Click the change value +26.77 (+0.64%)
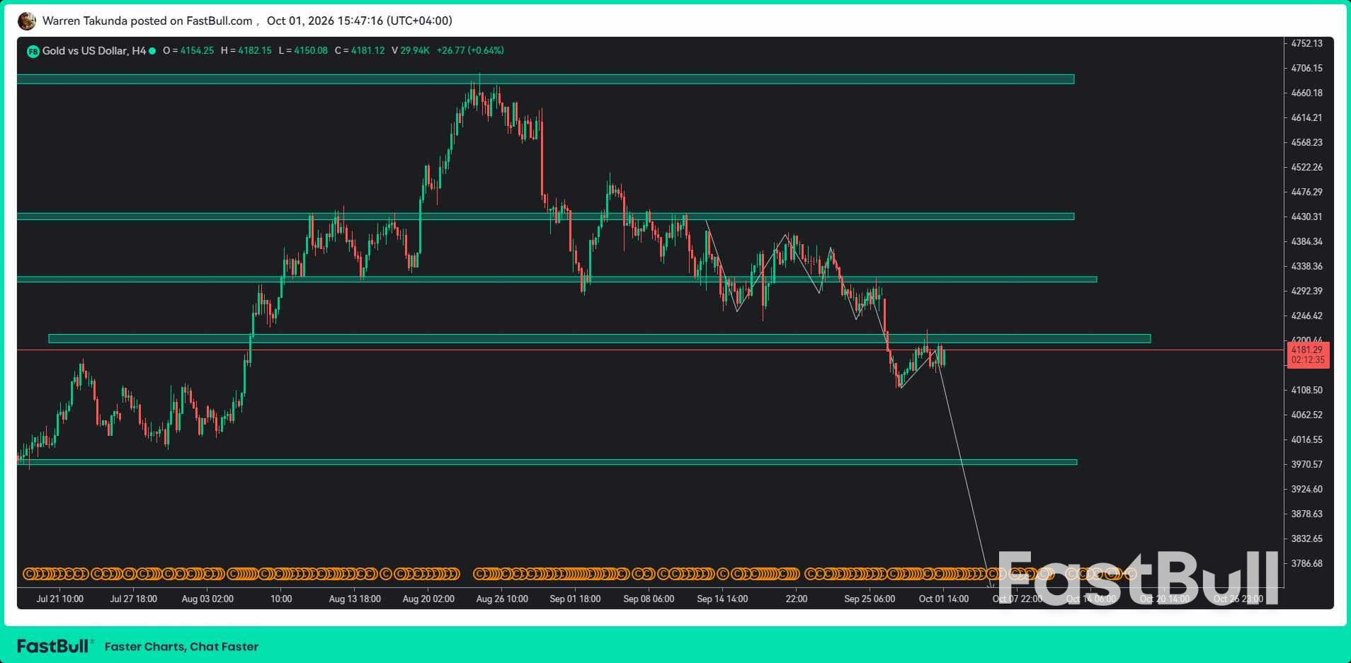The width and height of the screenshot is (1351, 663). coord(470,51)
